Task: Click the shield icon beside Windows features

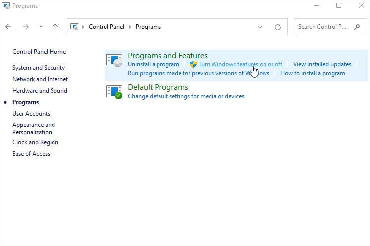Action: pos(193,64)
